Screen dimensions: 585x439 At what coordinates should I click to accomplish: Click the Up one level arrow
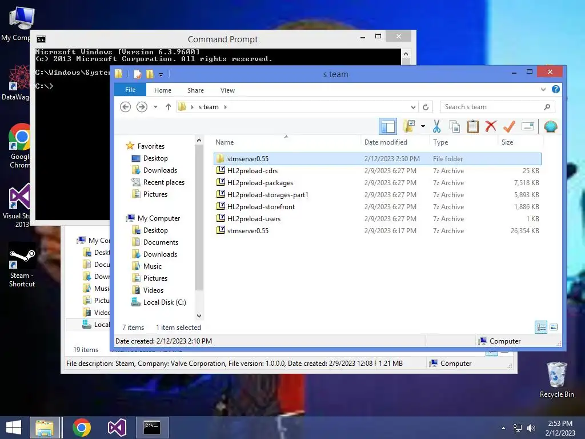click(x=169, y=107)
